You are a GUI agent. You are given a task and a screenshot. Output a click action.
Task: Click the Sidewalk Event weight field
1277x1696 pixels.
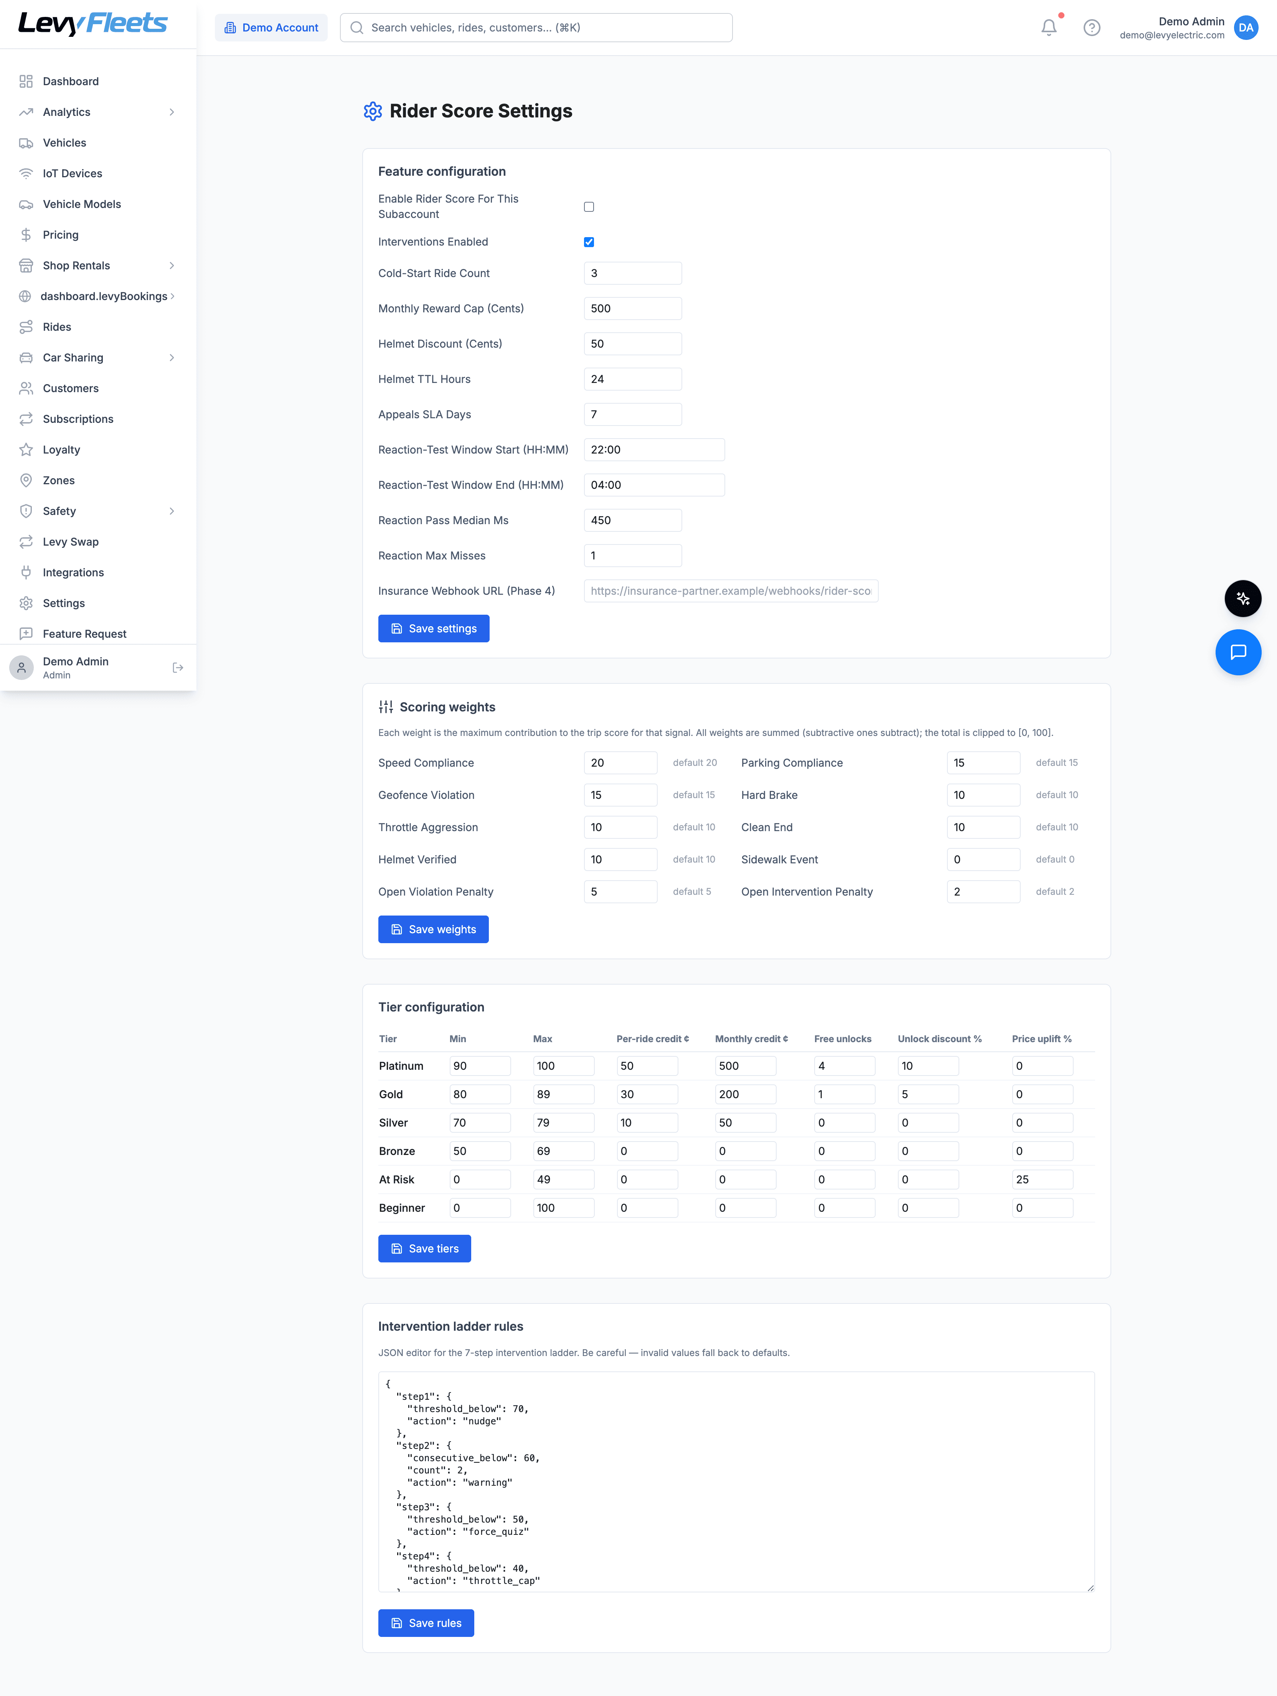983,859
